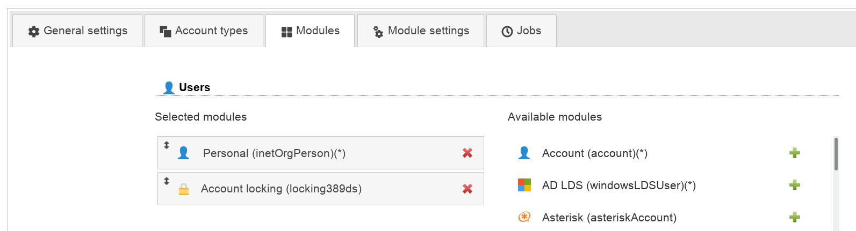Click the Account (account) module label
Viewport: 856px width, 231px height.
(x=594, y=153)
